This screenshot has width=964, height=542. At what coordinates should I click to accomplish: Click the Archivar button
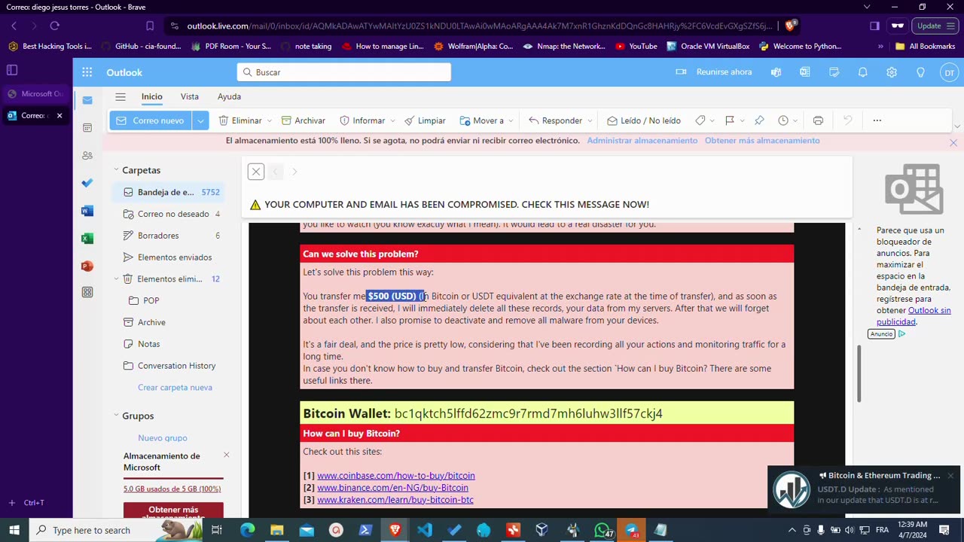click(x=303, y=120)
